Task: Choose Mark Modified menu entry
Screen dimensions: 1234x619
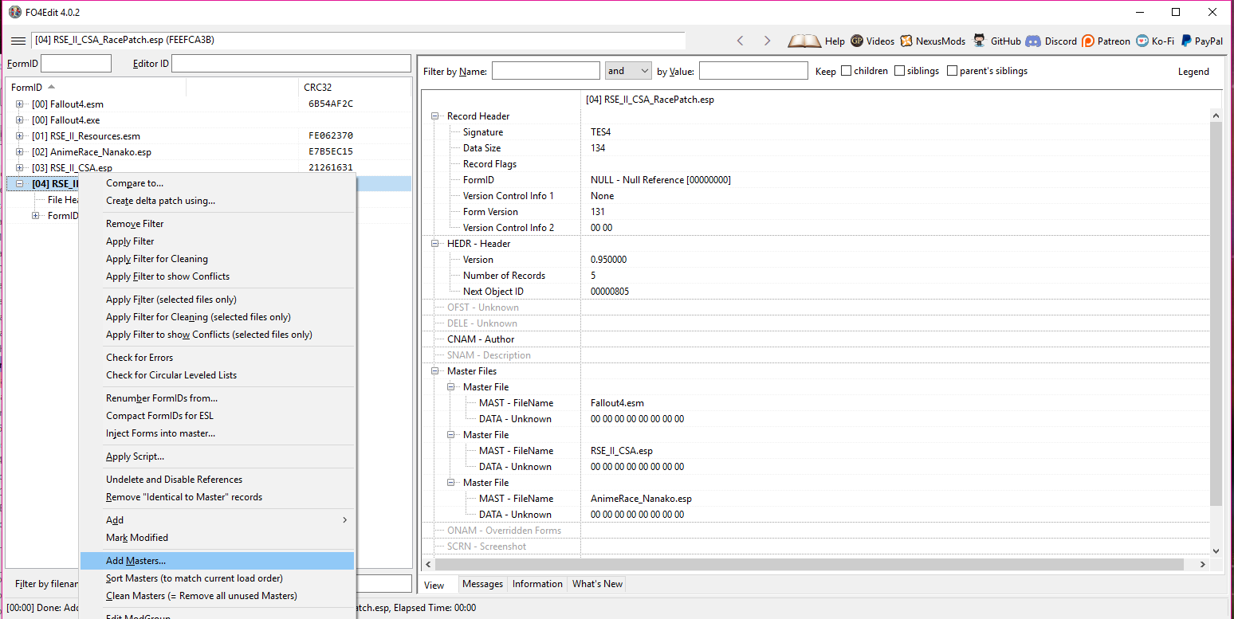Action: click(x=217, y=538)
